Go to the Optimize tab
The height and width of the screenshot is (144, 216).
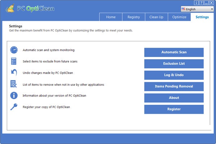[x=179, y=17]
